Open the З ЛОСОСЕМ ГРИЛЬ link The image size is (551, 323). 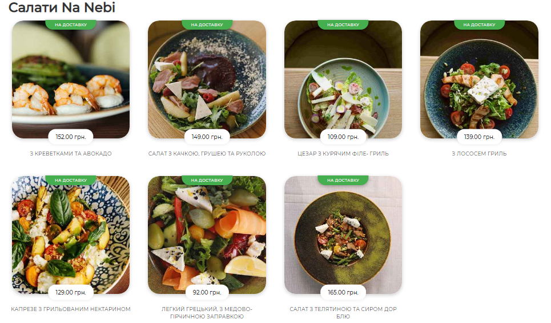[479, 154]
